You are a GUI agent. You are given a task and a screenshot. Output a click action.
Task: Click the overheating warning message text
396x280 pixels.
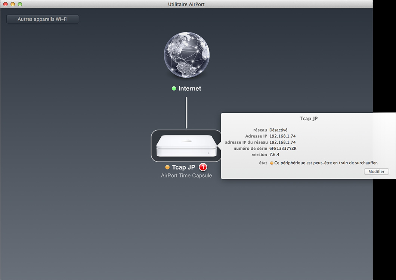326,163
